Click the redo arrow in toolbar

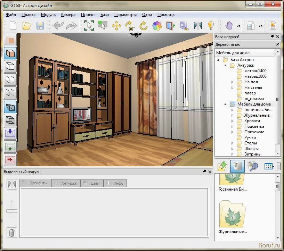point(71,26)
